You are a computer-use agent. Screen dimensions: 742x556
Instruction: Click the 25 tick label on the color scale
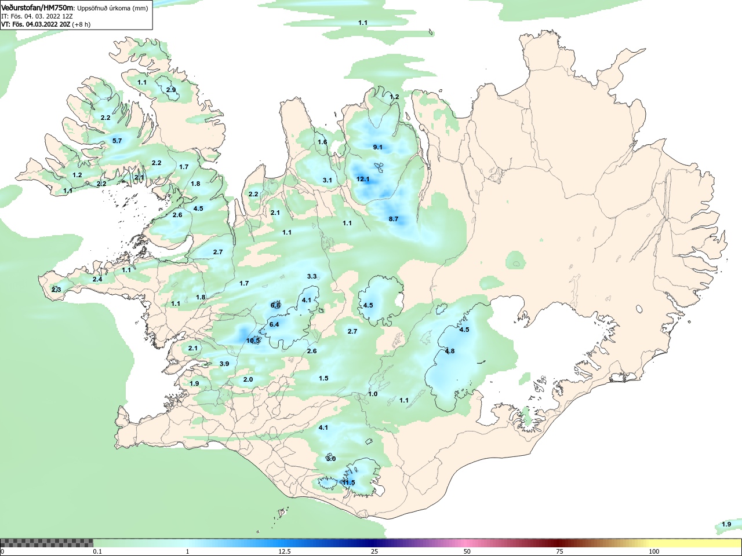(x=374, y=551)
